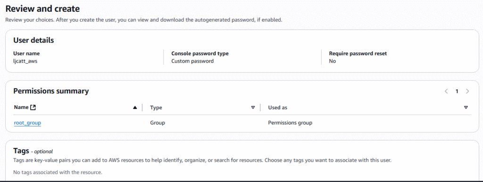Select the ljcatt_aws user name value

[25, 61]
